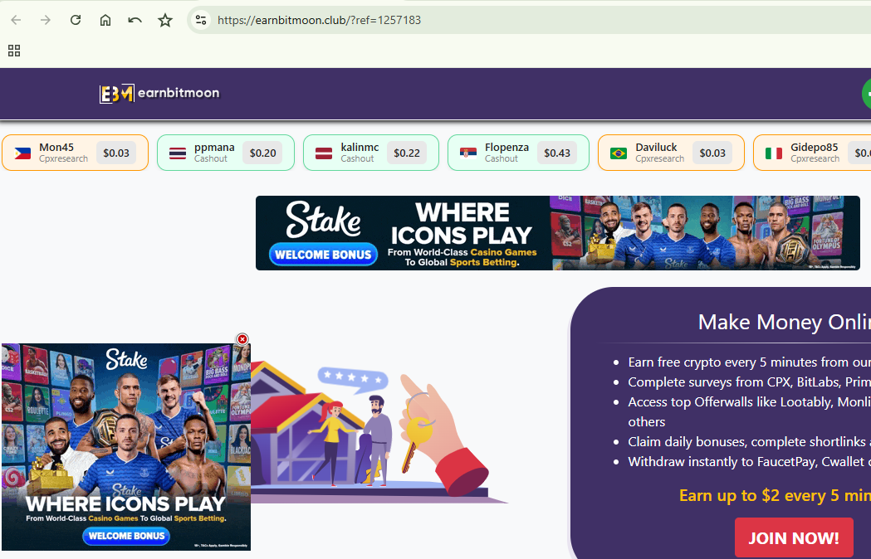
Task: Open the apps grid icon
Action: coord(14,51)
